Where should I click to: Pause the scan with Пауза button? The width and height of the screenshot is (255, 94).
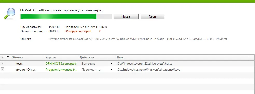126,16
